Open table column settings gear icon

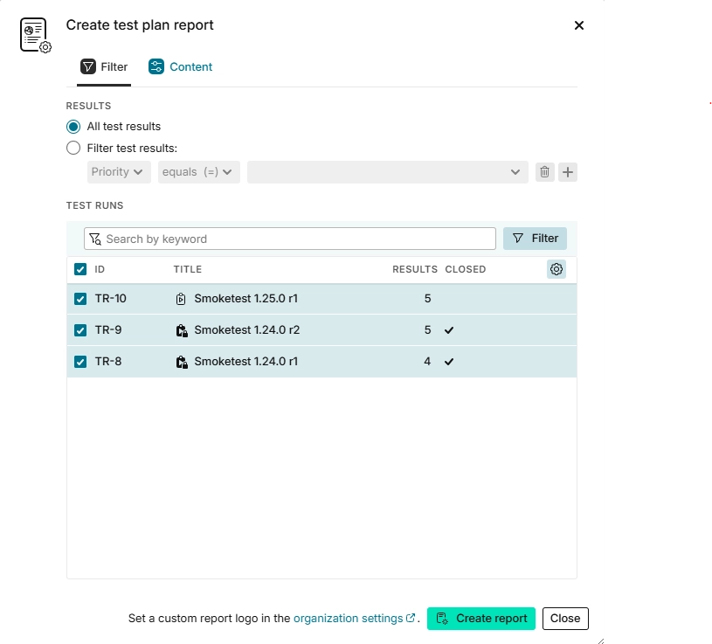tap(556, 269)
